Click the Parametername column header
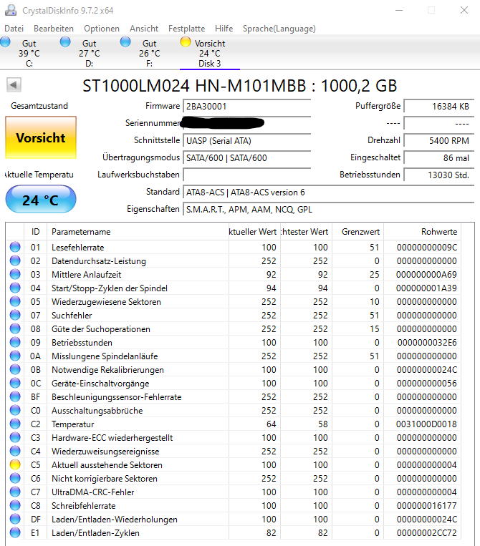Viewport: 480px width, 546px height. pos(138,232)
